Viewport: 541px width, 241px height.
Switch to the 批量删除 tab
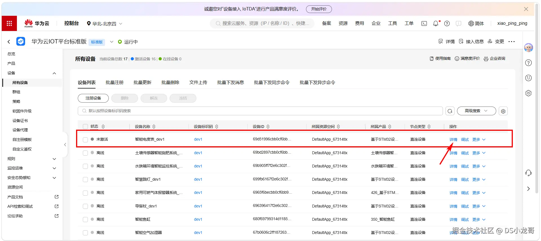(x=170, y=82)
